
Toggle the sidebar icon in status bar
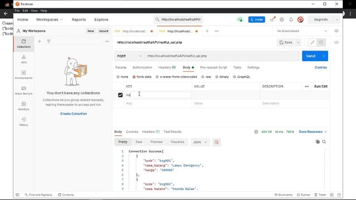click(17, 195)
